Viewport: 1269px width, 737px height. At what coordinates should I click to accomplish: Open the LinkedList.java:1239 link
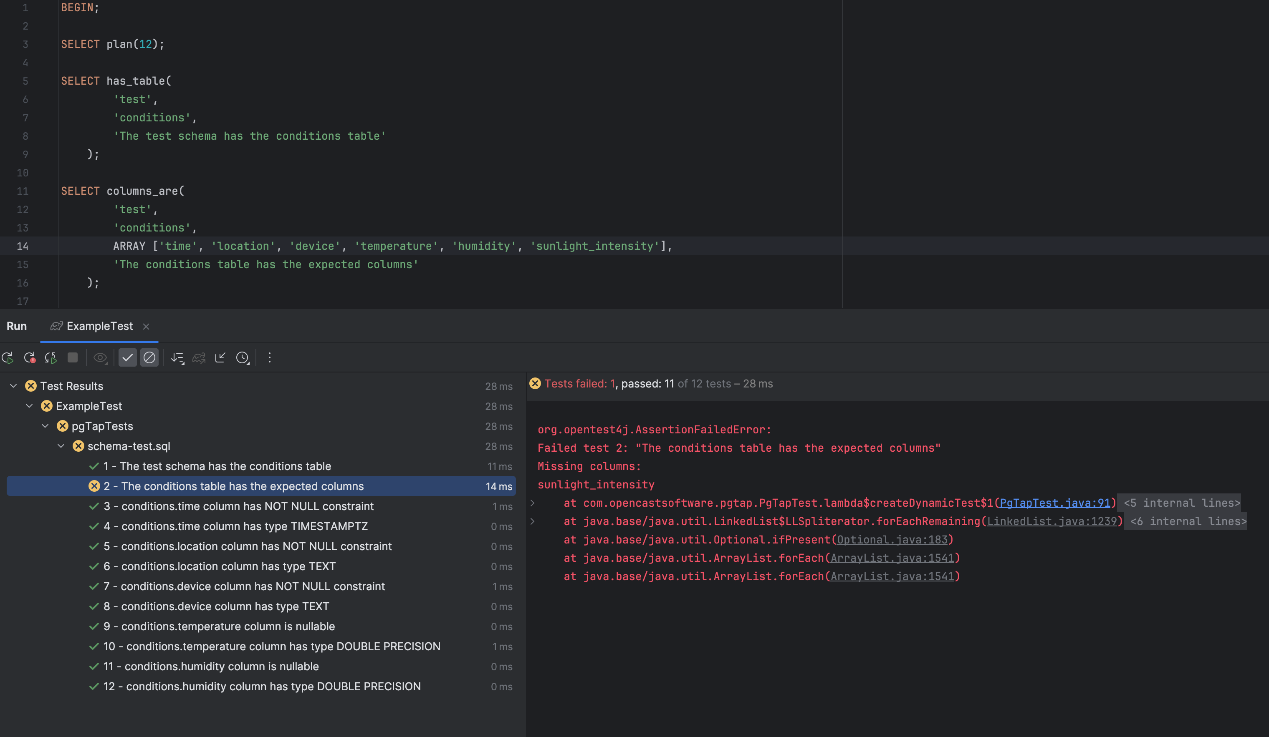pyautogui.click(x=1052, y=521)
